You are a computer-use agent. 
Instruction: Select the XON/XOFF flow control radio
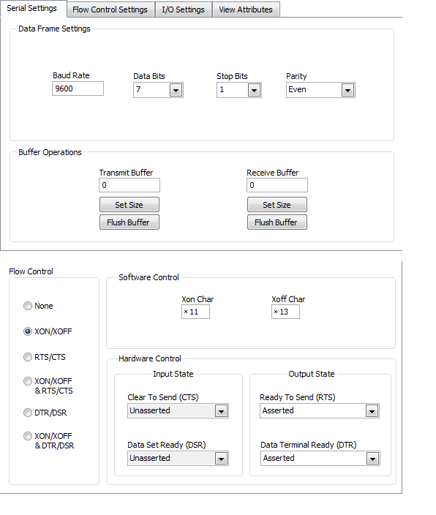28,331
